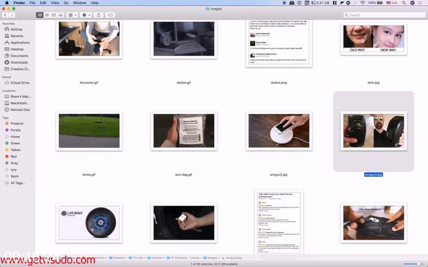Viewport: 428px width, 267px height.
Task: Open the Edit menu
Action: tap(43, 3)
